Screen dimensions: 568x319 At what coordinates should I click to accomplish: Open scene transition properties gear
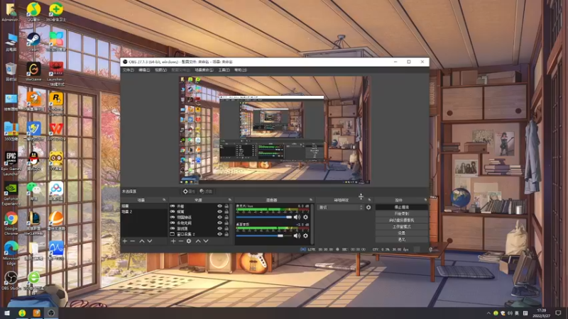[x=368, y=207]
